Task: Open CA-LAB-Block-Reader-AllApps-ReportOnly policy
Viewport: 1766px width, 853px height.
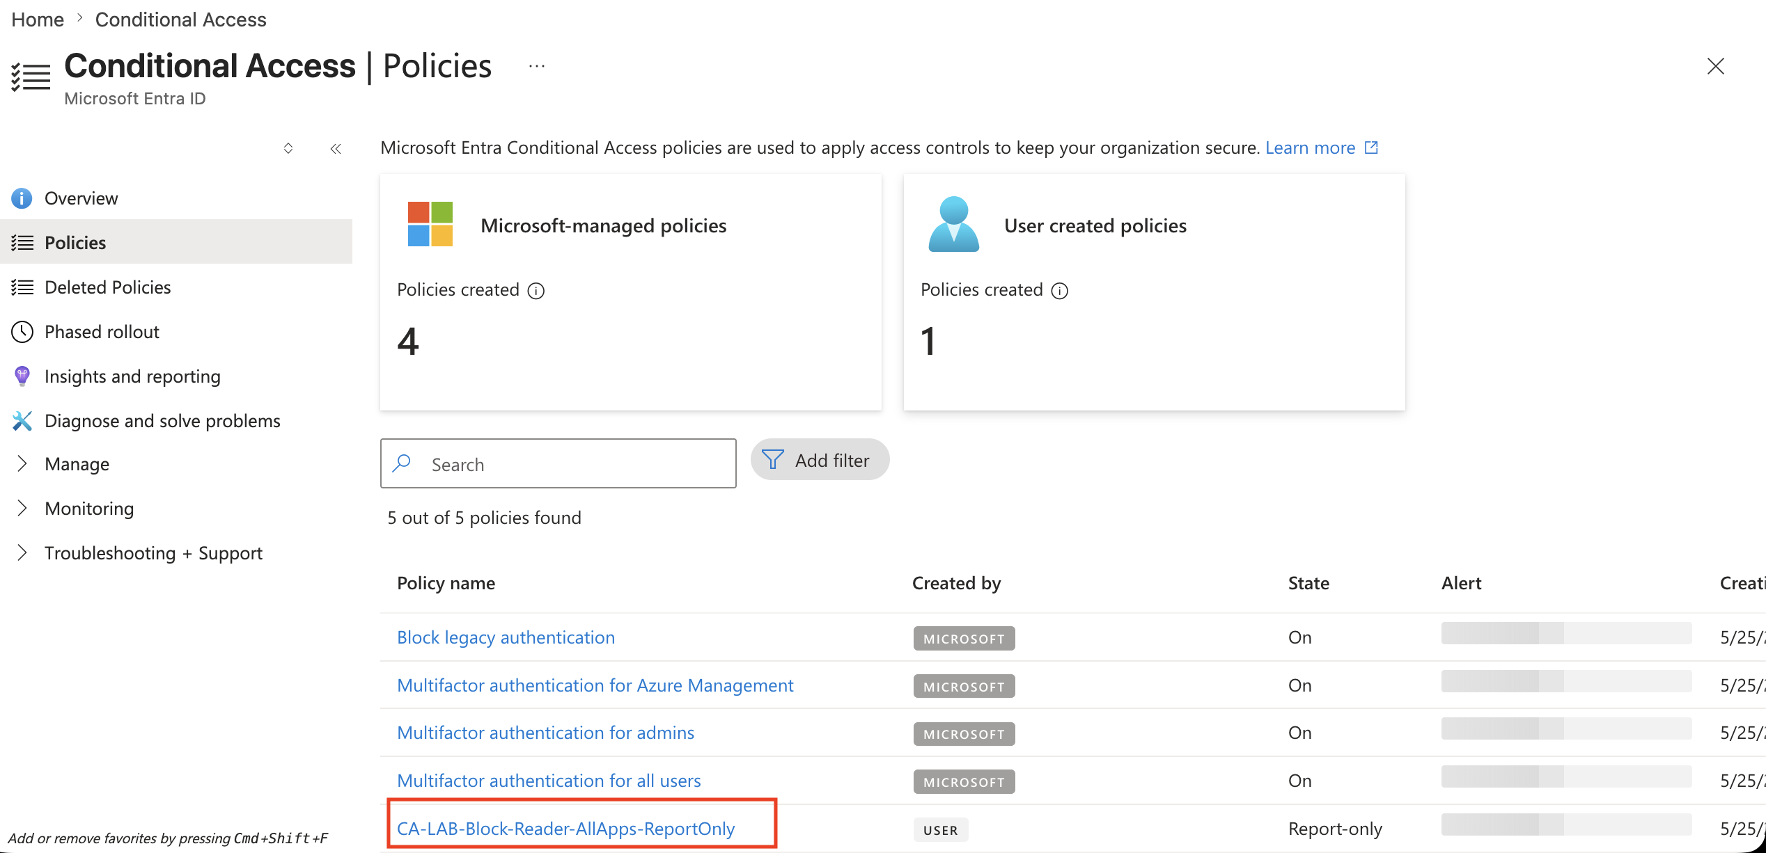Action: pos(566,829)
